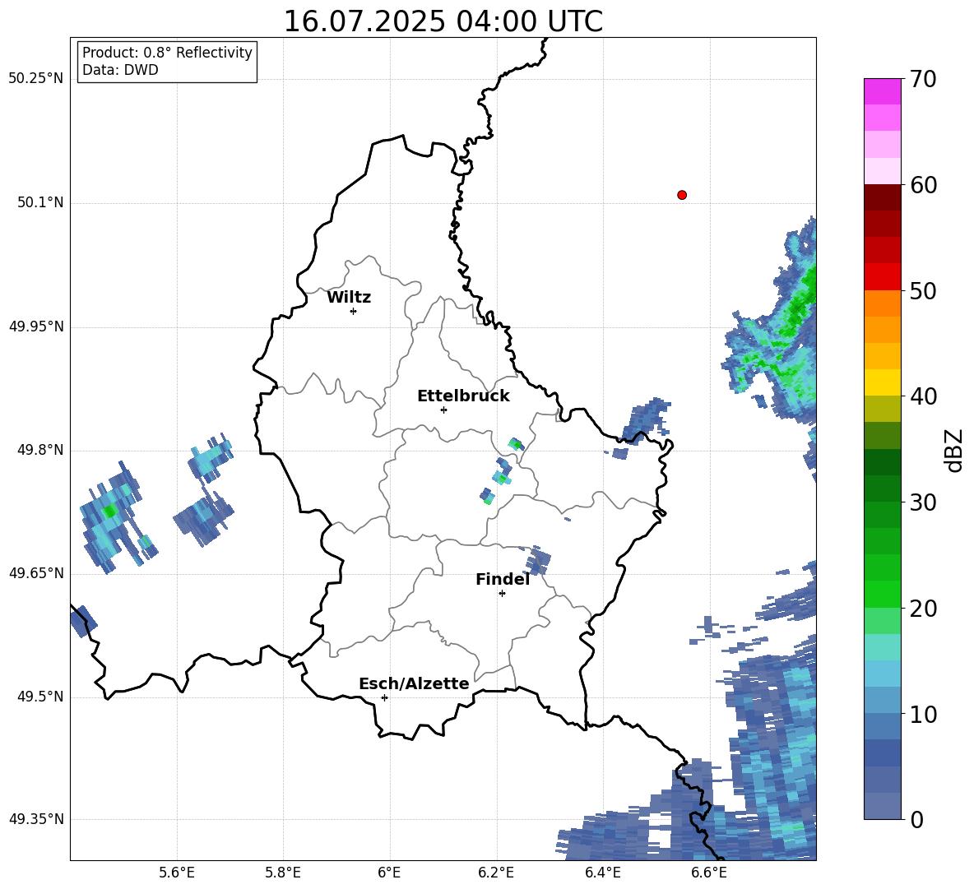The width and height of the screenshot is (974, 889).
Task: Click the 60 value on colorbar
Action: tap(923, 185)
